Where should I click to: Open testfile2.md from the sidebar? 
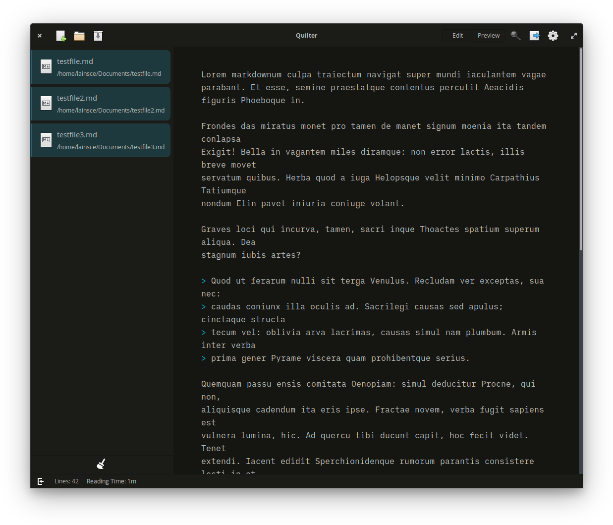[x=101, y=104]
